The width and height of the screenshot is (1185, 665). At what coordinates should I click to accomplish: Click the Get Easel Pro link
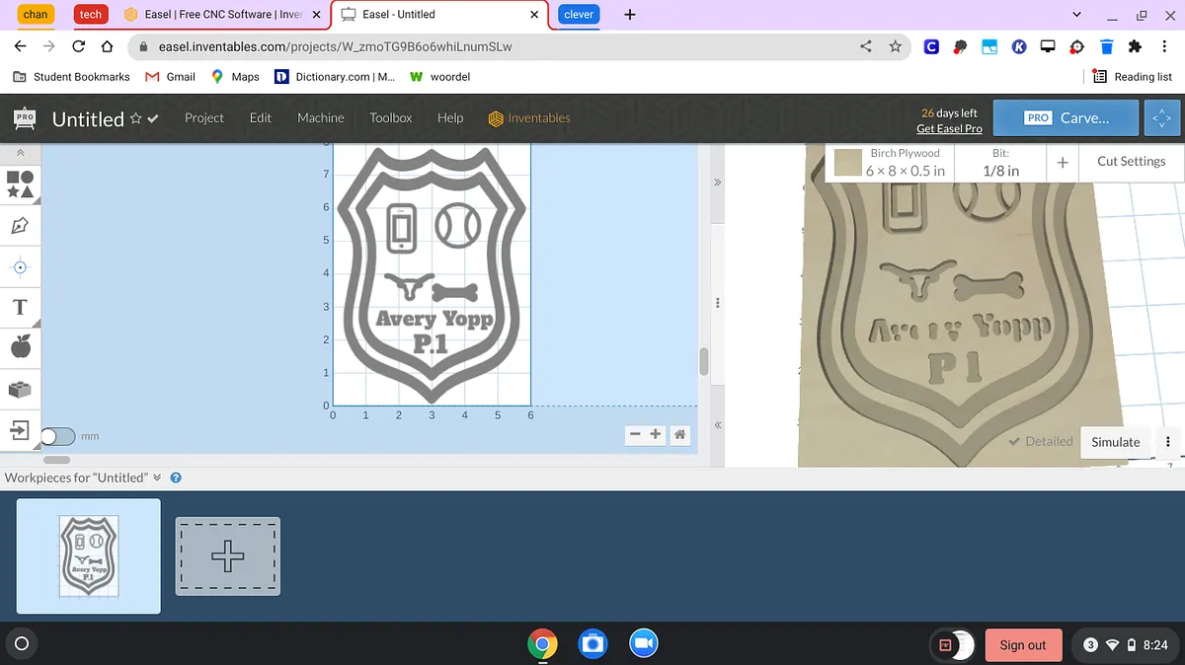pos(948,129)
